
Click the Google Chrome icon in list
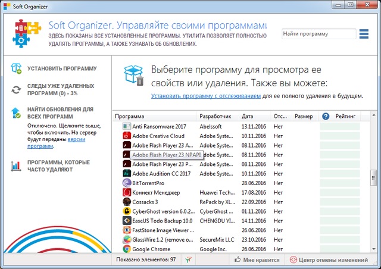click(126, 249)
